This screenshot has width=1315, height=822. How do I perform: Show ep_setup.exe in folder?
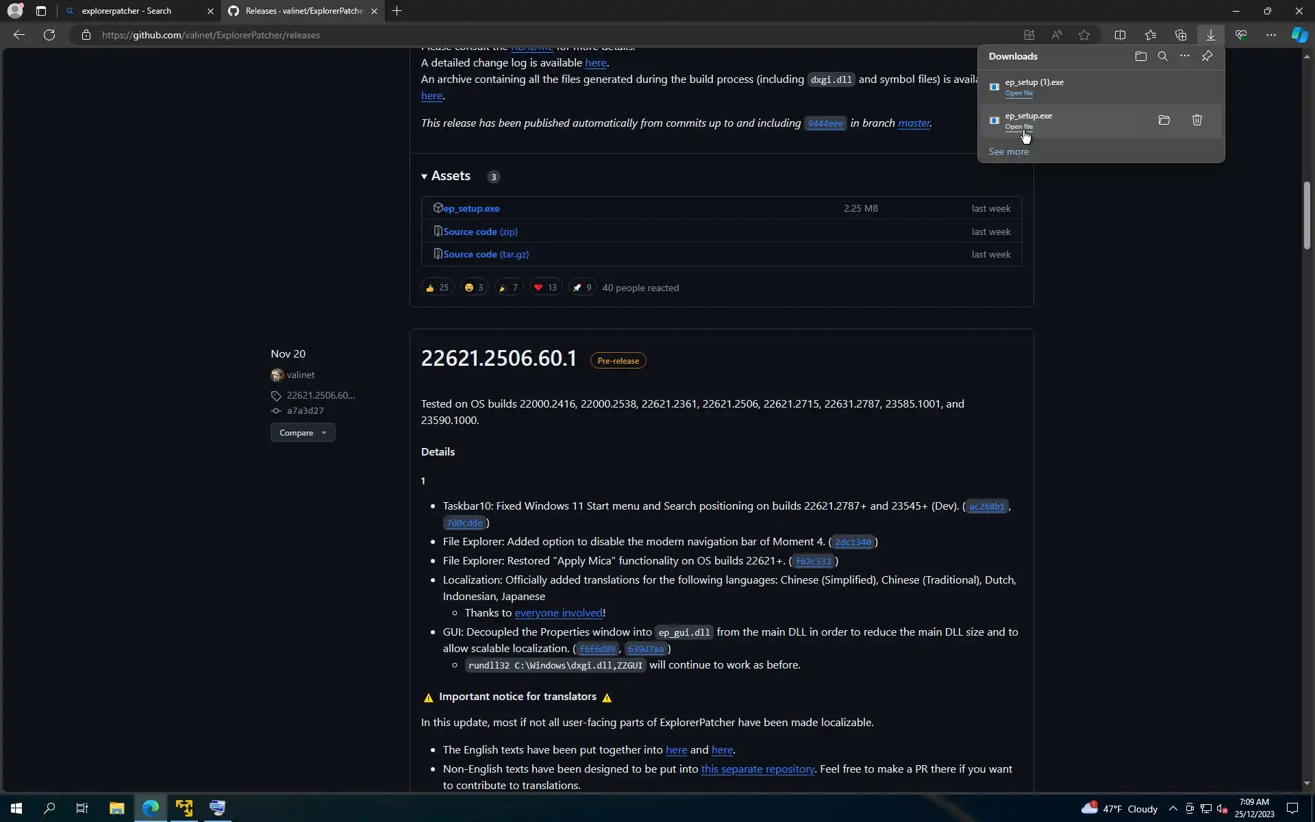(x=1164, y=120)
